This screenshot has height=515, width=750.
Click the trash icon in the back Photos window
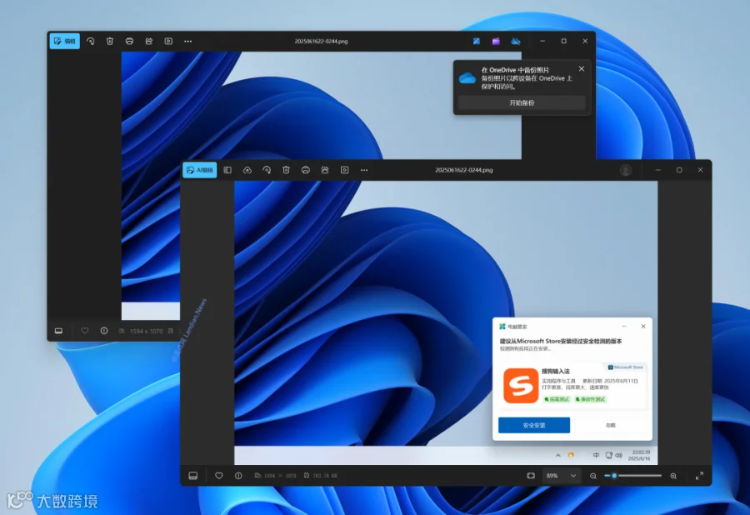pos(110,41)
